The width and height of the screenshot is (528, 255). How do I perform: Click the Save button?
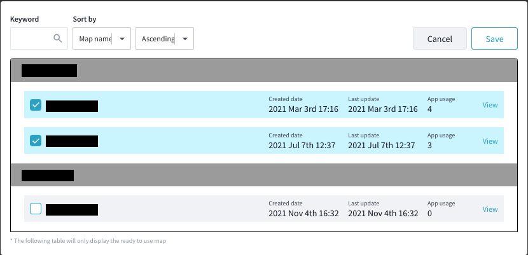click(x=494, y=39)
